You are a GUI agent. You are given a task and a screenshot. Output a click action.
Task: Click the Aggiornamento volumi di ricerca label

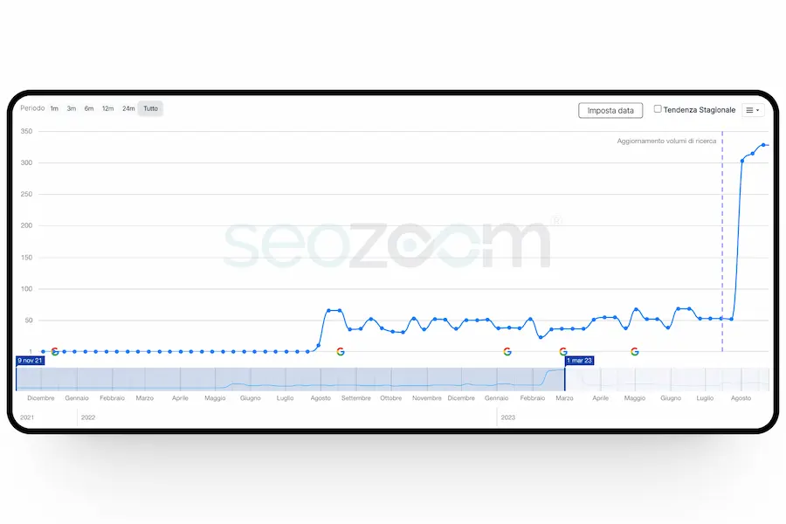click(666, 141)
